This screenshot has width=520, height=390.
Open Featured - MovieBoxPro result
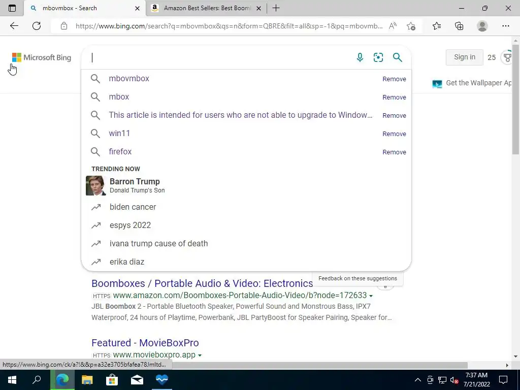click(145, 343)
